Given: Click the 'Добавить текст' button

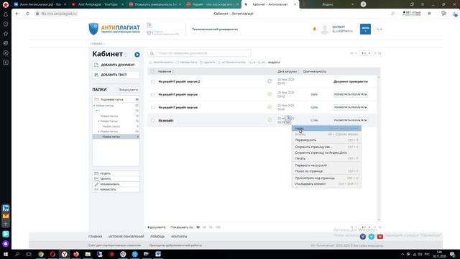Looking at the screenshot, I should coord(116,75).
